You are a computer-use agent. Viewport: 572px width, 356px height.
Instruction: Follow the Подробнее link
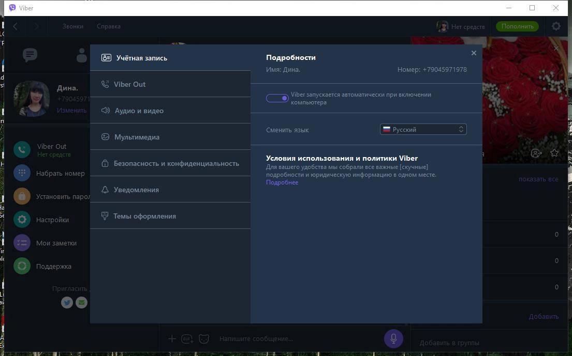tap(282, 182)
